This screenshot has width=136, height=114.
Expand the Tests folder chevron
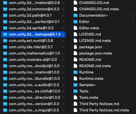tap(133, 91)
